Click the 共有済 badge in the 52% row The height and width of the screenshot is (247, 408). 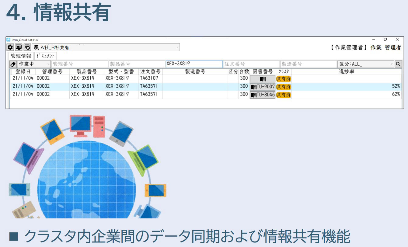pyautogui.click(x=284, y=87)
